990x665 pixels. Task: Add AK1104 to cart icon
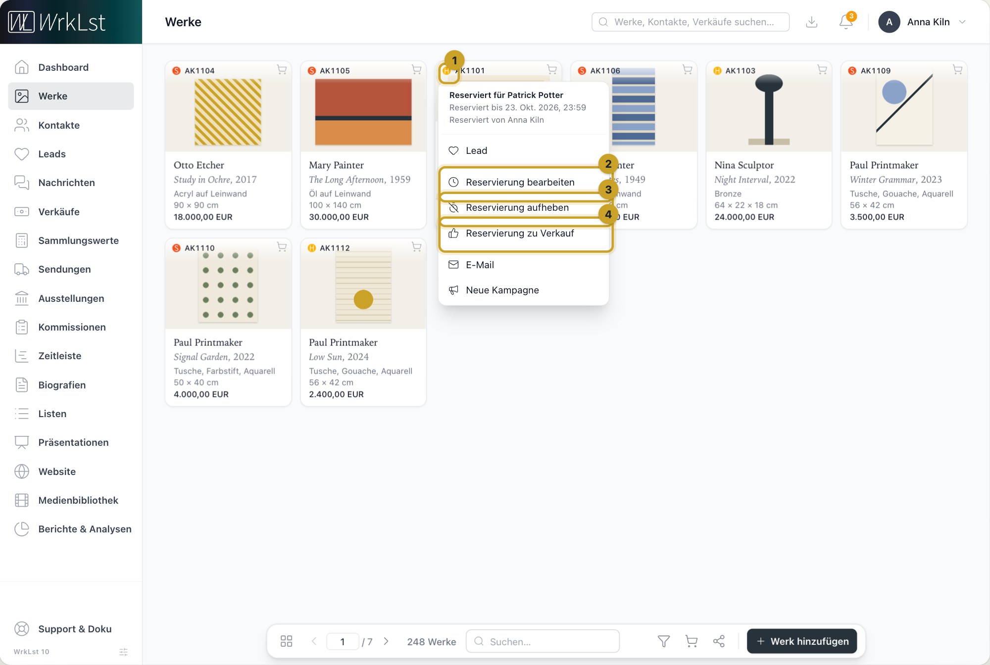[x=282, y=70]
